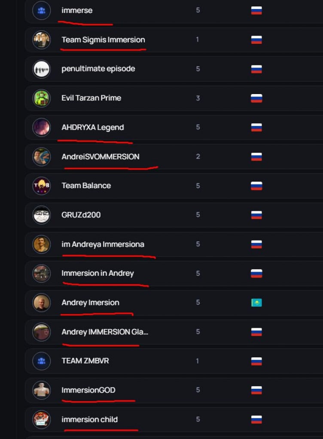Open the immerse team default group avatar
323x439 pixels.
click(41, 11)
